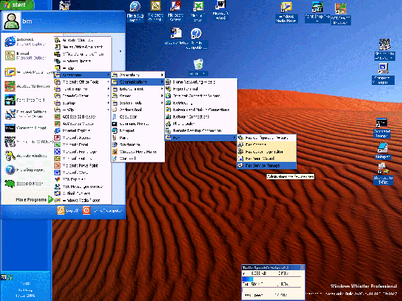Open Microsoft PowerPoint in programs list
402x301 pixels.
click(83, 165)
